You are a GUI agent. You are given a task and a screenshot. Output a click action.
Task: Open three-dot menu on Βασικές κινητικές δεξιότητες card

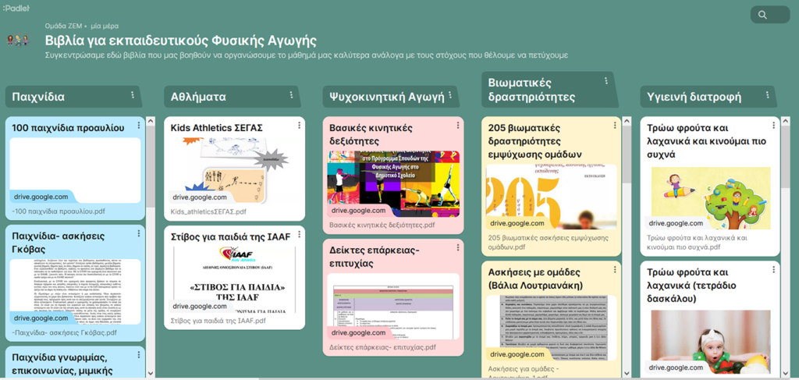point(457,125)
